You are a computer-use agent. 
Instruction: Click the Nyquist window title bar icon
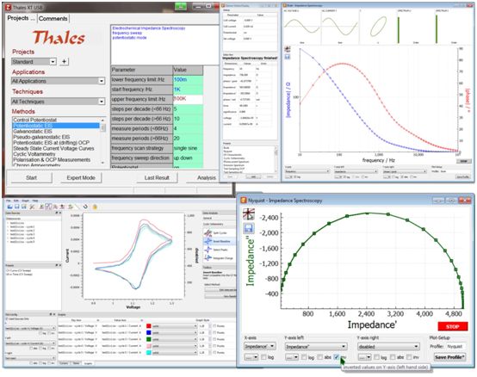[x=244, y=201]
